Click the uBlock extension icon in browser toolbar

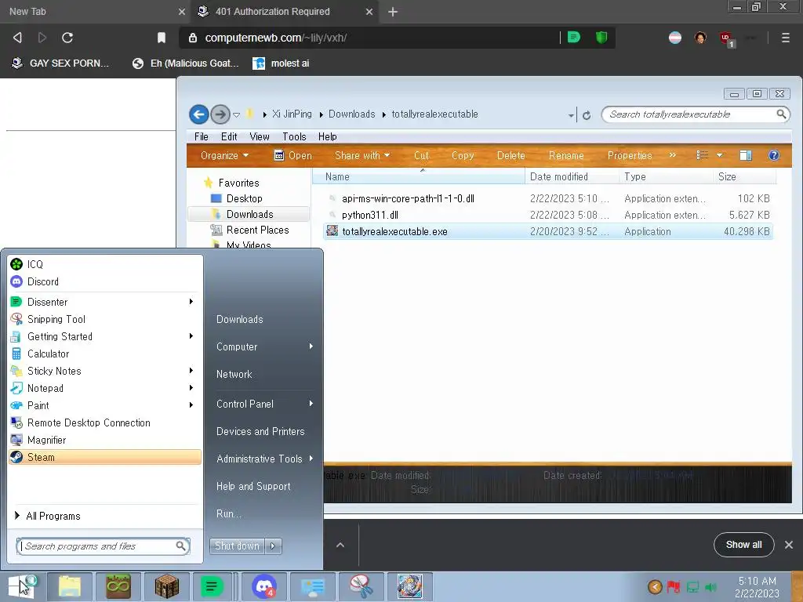coord(725,38)
